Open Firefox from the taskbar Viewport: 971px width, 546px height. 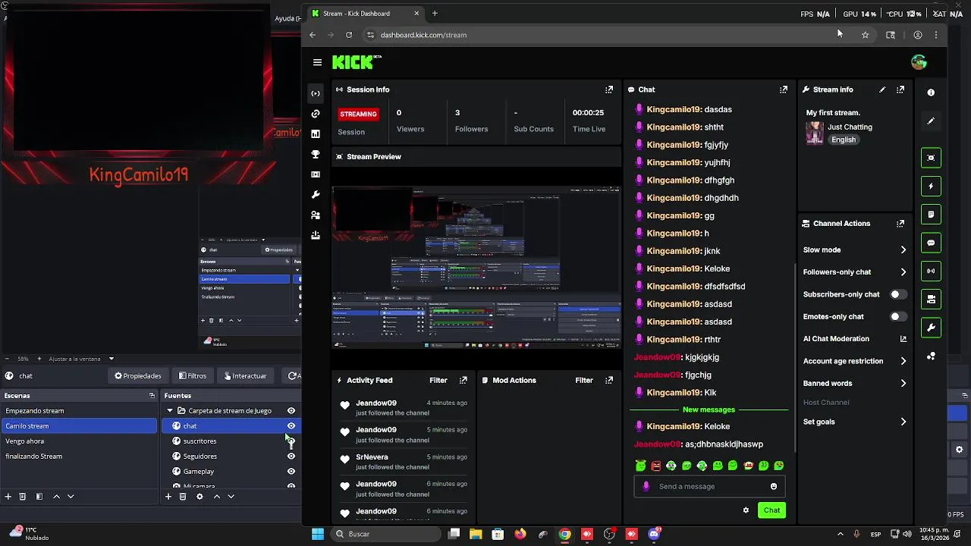click(520, 534)
